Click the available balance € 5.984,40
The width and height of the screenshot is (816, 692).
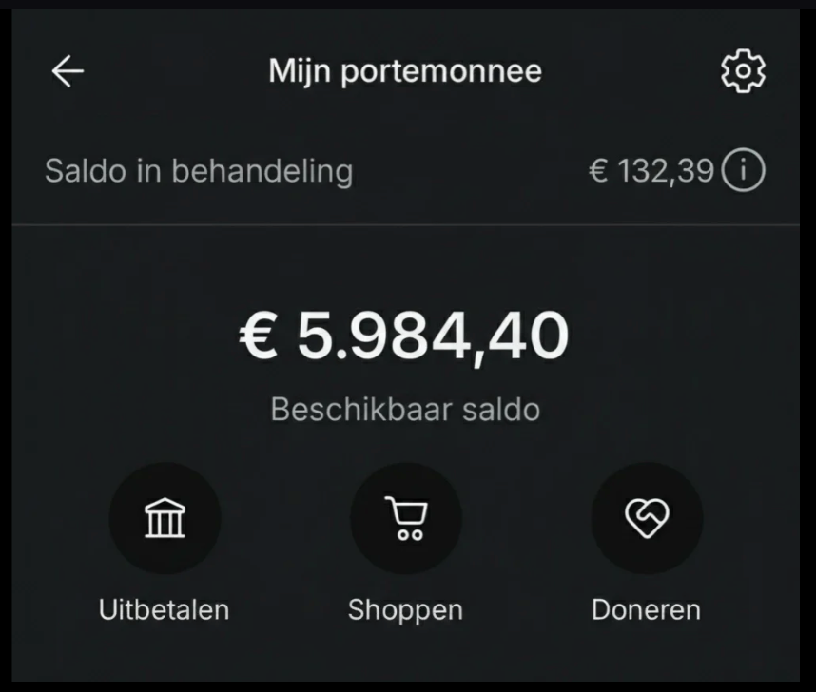click(405, 336)
